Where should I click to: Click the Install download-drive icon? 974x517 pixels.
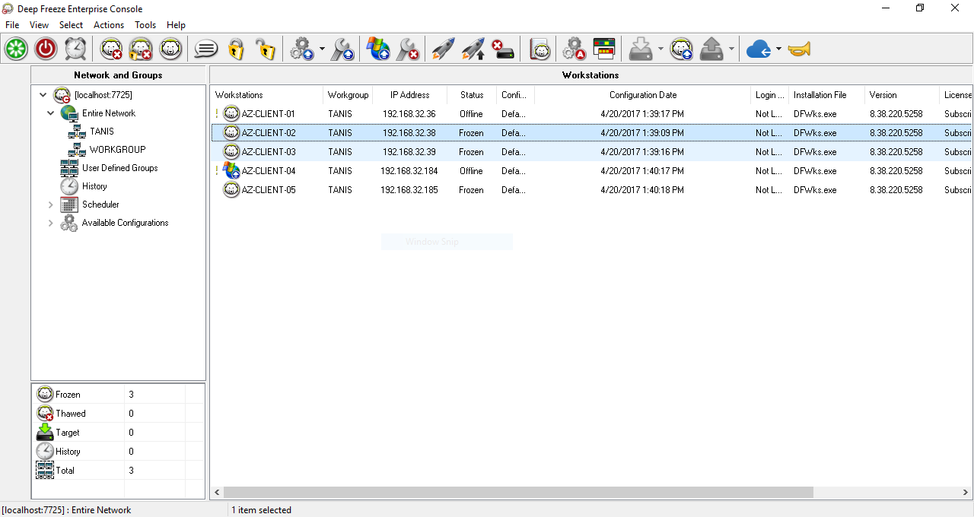click(641, 49)
